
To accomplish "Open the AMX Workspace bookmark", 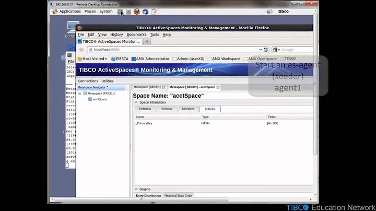I will (224, 58).
